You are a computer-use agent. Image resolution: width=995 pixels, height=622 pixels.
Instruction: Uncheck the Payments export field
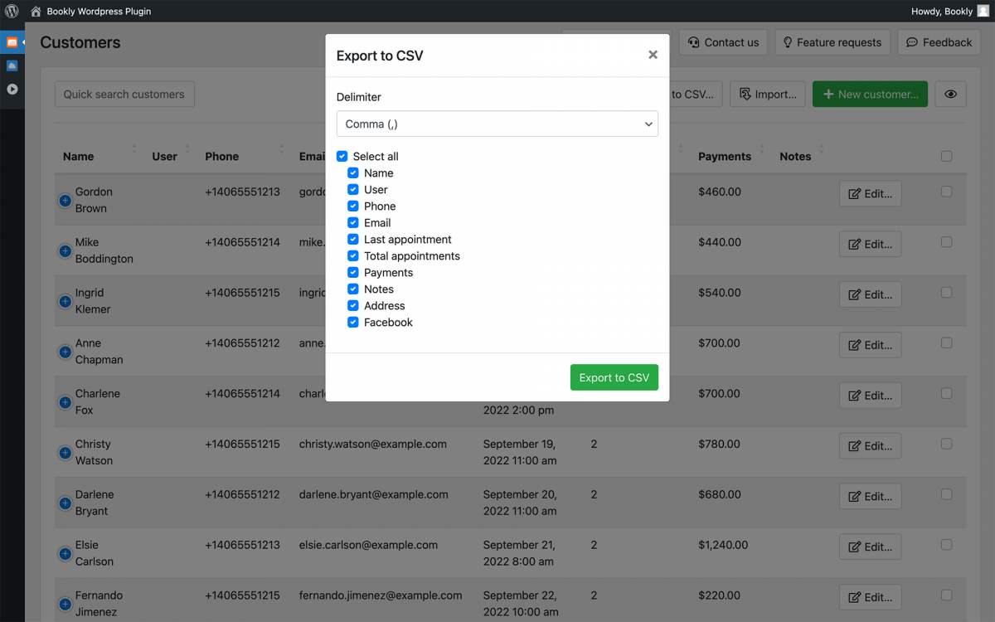353,272
